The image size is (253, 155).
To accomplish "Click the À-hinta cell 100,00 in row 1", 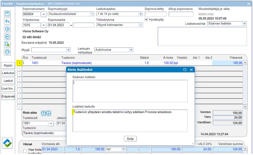I will 168,63.
